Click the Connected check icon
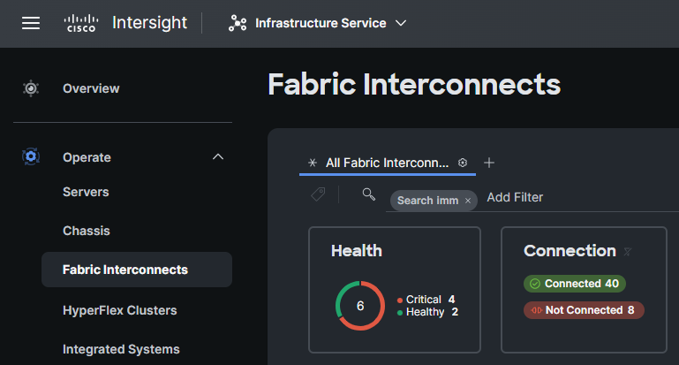679x365 pixels. point(535,284)
